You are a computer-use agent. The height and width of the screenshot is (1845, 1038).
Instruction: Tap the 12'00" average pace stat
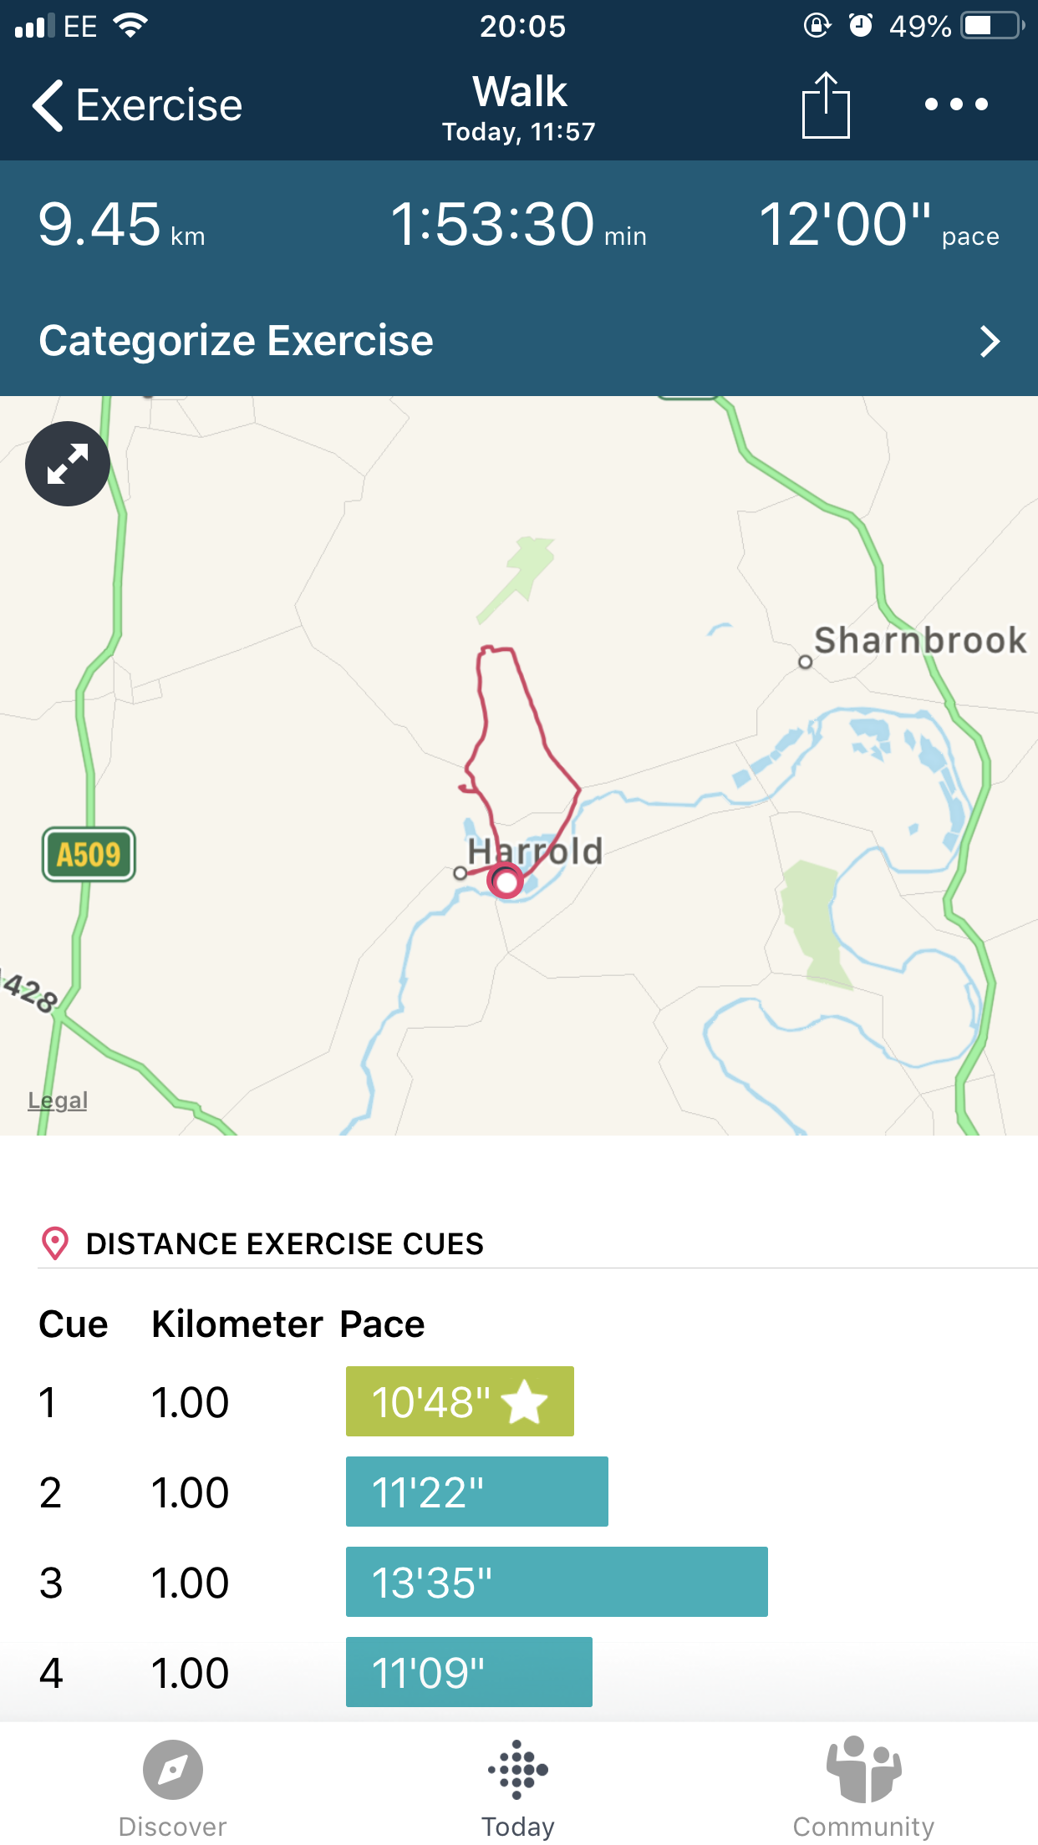pyautogui.click(x=878, y=226)
